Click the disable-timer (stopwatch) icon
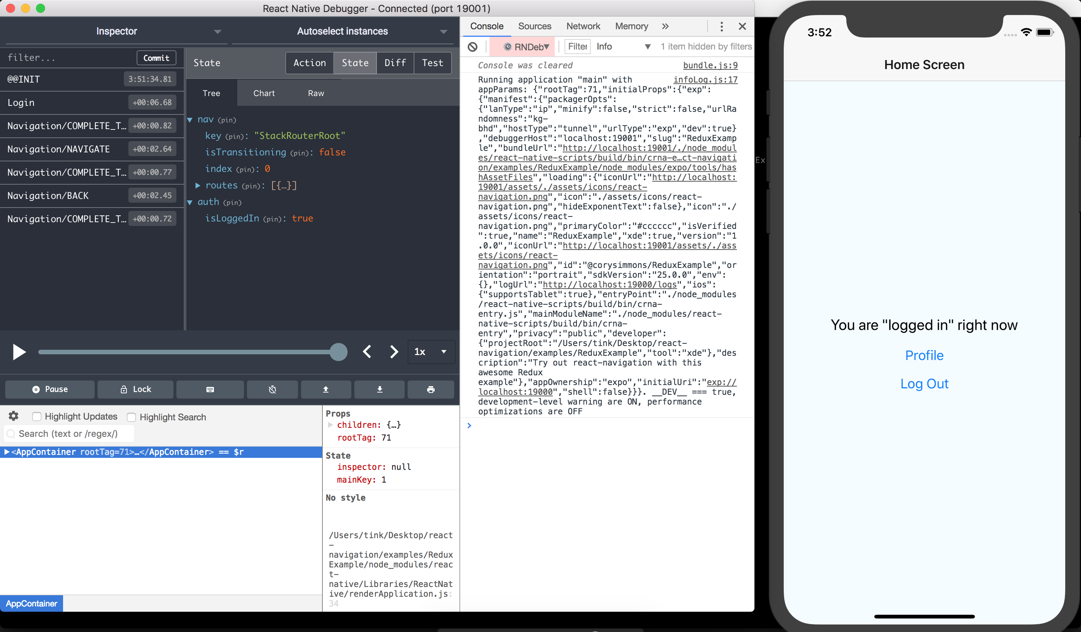 272,389
